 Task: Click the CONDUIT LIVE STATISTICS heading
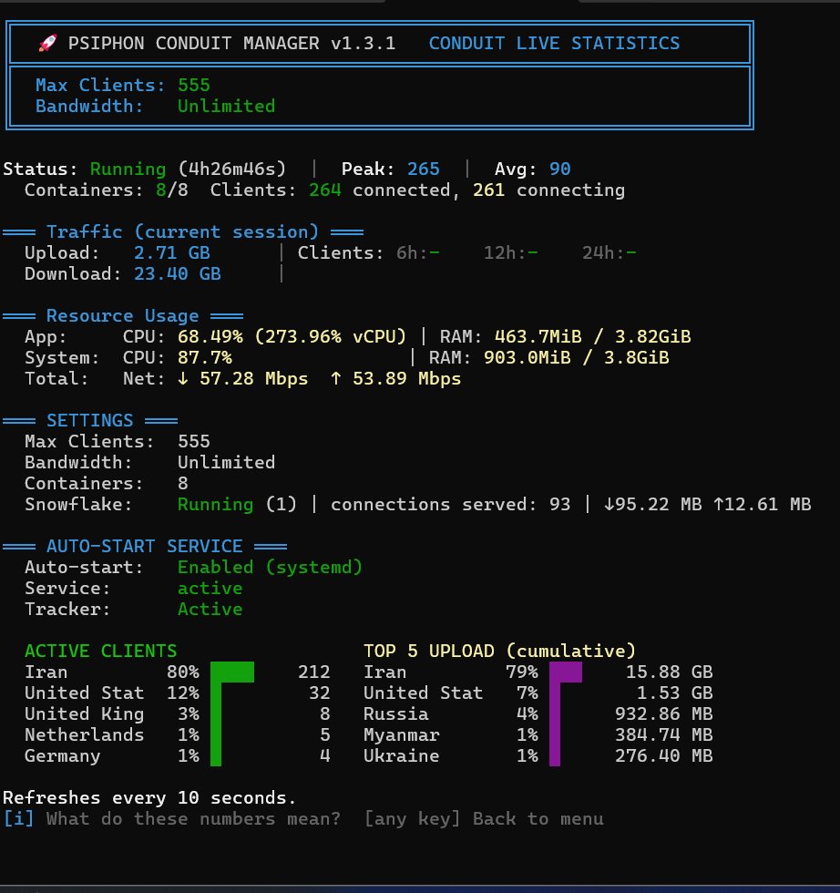point(554,44)
